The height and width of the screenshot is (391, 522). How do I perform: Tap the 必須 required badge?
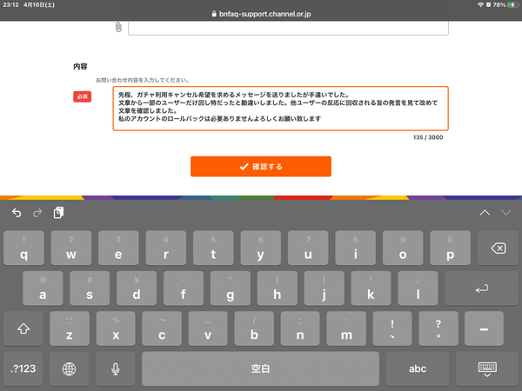point(83,96)
